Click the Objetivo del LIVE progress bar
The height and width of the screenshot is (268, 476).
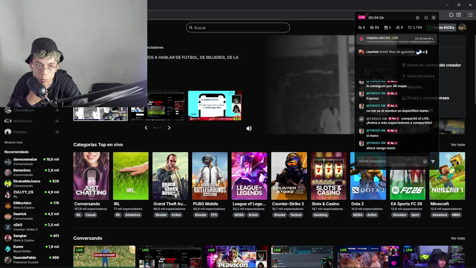click(400, 41)
